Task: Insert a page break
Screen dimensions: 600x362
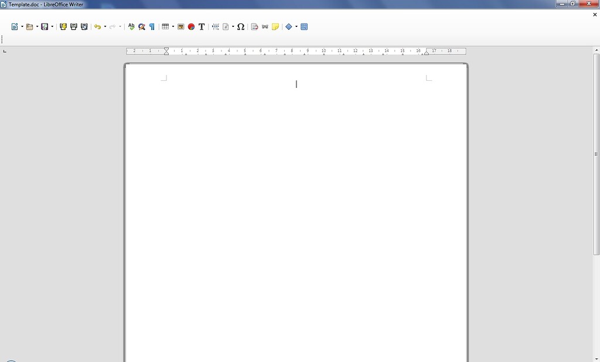Action: point(214,26)
